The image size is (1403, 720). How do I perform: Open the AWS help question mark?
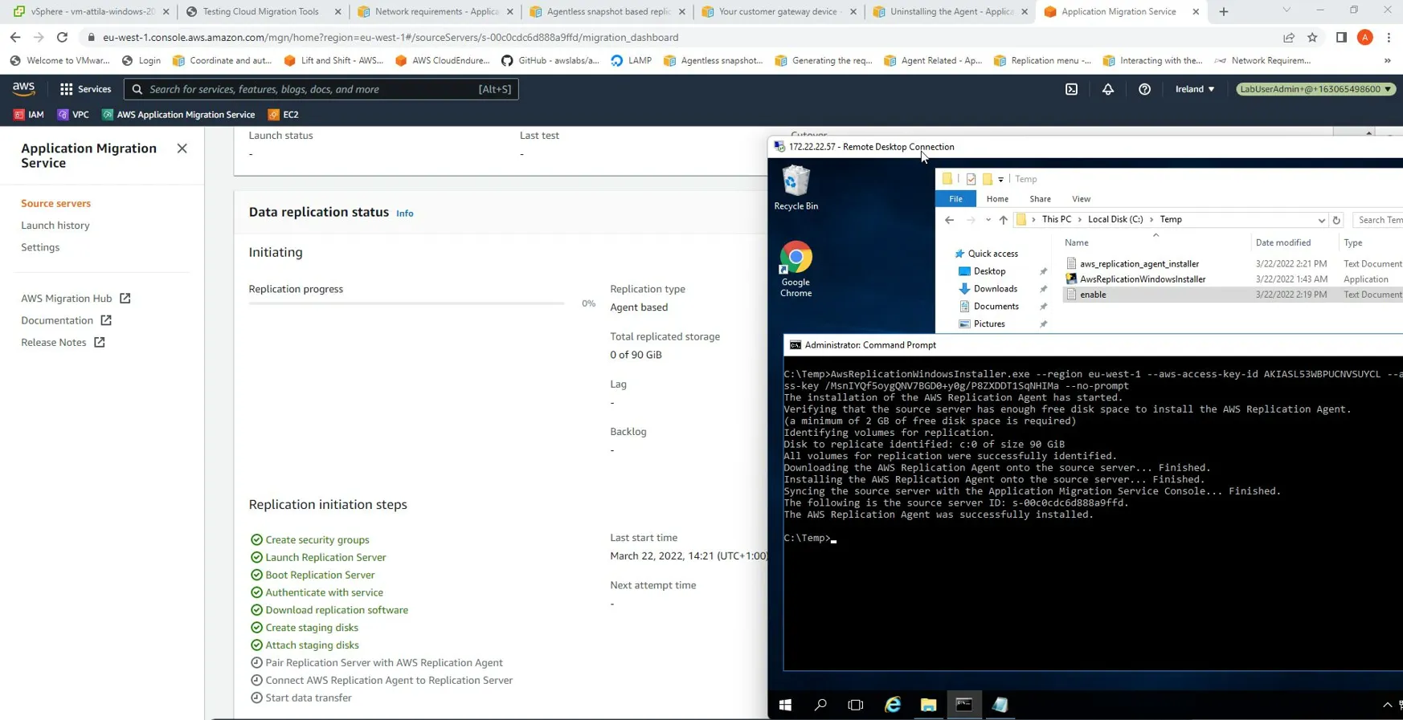pos(1144,89)
